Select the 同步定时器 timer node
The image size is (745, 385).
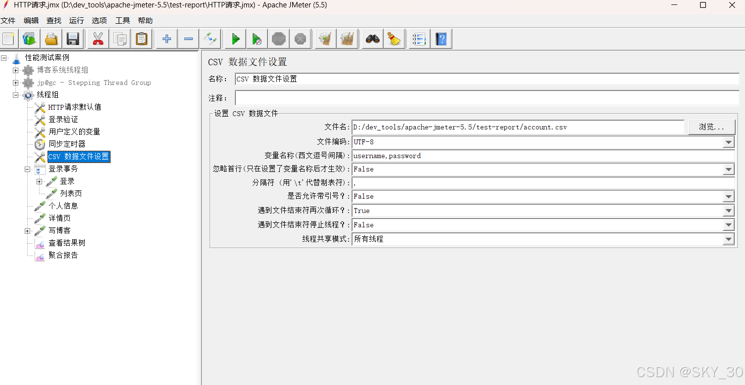point(67,144)
